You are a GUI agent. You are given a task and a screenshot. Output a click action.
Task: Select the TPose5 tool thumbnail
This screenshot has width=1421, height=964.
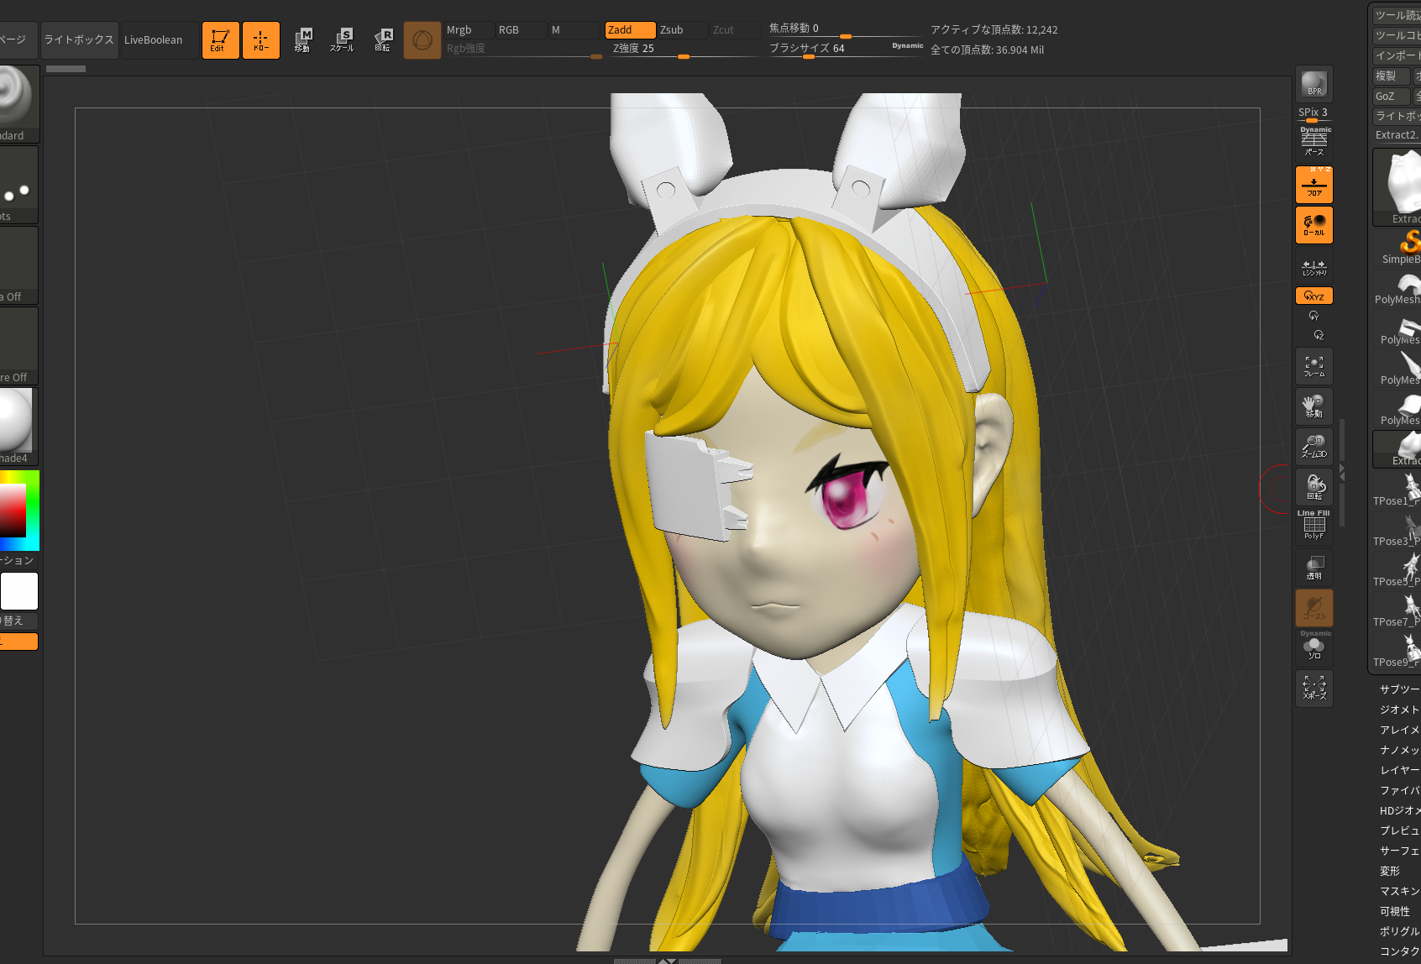point(1397,570)
